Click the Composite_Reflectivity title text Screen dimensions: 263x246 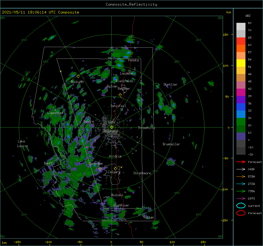pos(131,4)
